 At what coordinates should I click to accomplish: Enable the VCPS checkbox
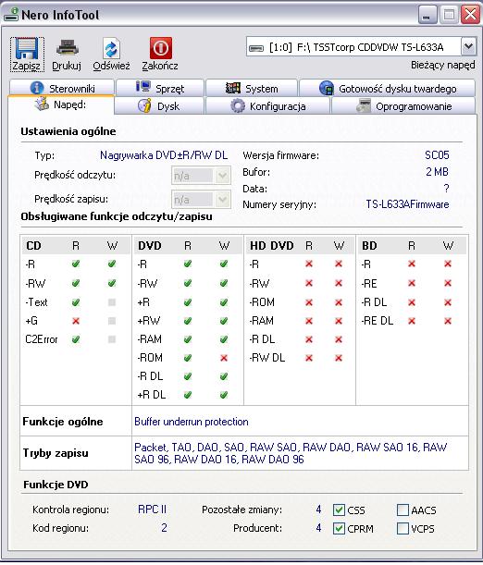[402, 529]
